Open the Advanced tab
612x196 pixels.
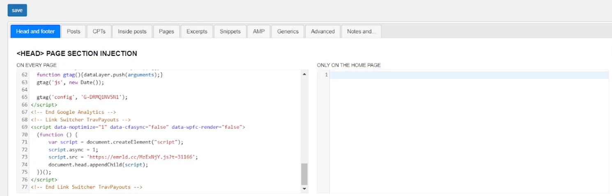click(x=322, y=31)
